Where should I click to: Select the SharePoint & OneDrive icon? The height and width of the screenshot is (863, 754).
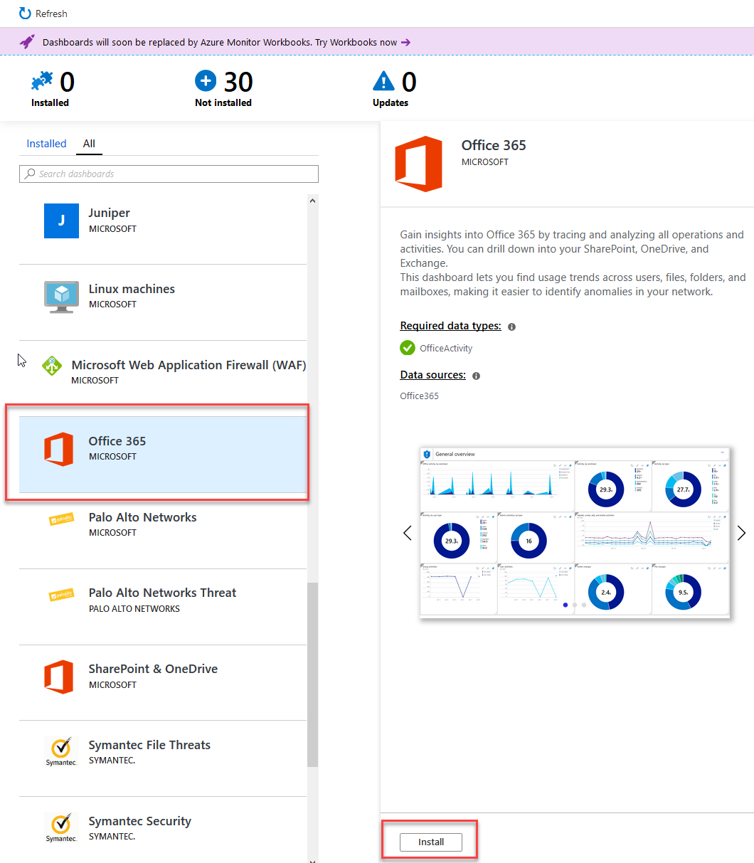(x=59, y=676)
